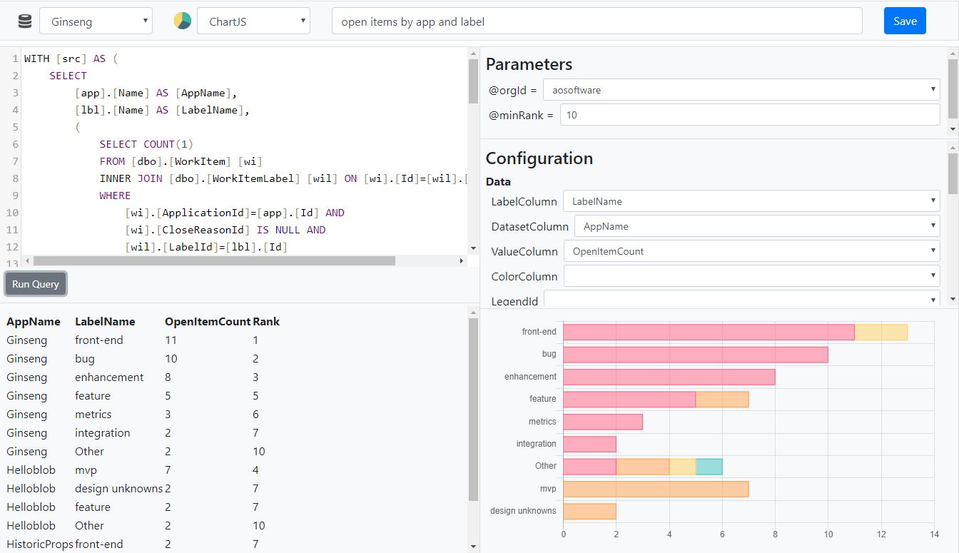Click the orange mvp bar in chart
Image resolution: width=959 pixels, height=553 pixels.
pos(655,489)
